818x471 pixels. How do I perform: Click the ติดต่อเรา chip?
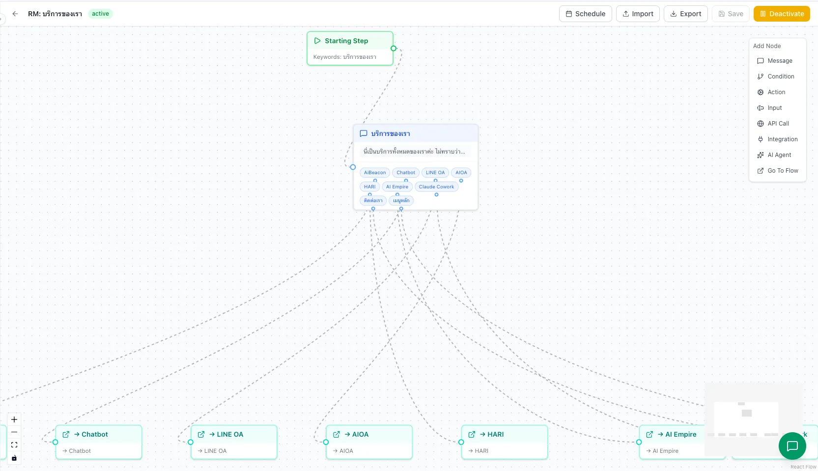pyautogui.click(x=373, y=201)
